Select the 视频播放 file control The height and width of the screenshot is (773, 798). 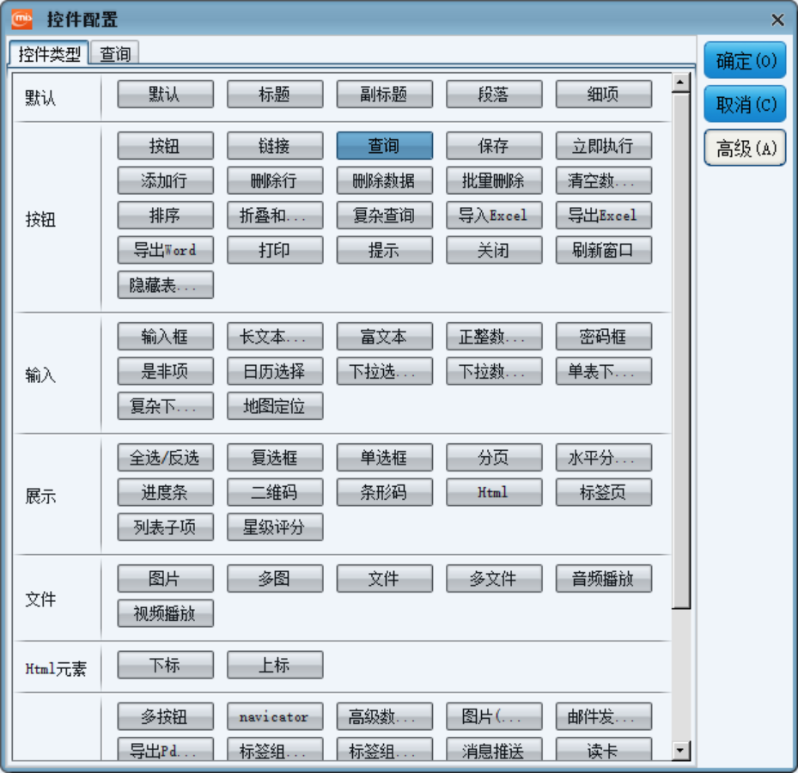pyautogui.click(x=165, y=613)
